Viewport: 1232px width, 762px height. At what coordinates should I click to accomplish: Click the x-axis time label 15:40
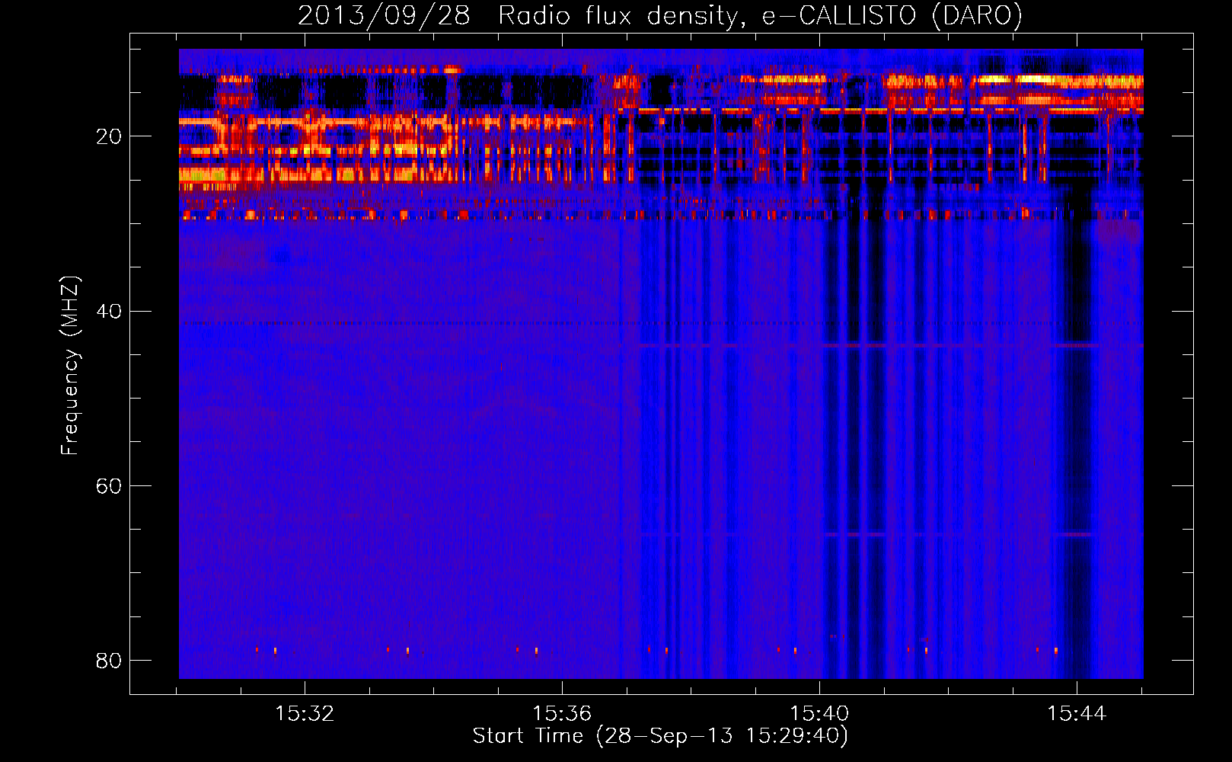point(819,714)
